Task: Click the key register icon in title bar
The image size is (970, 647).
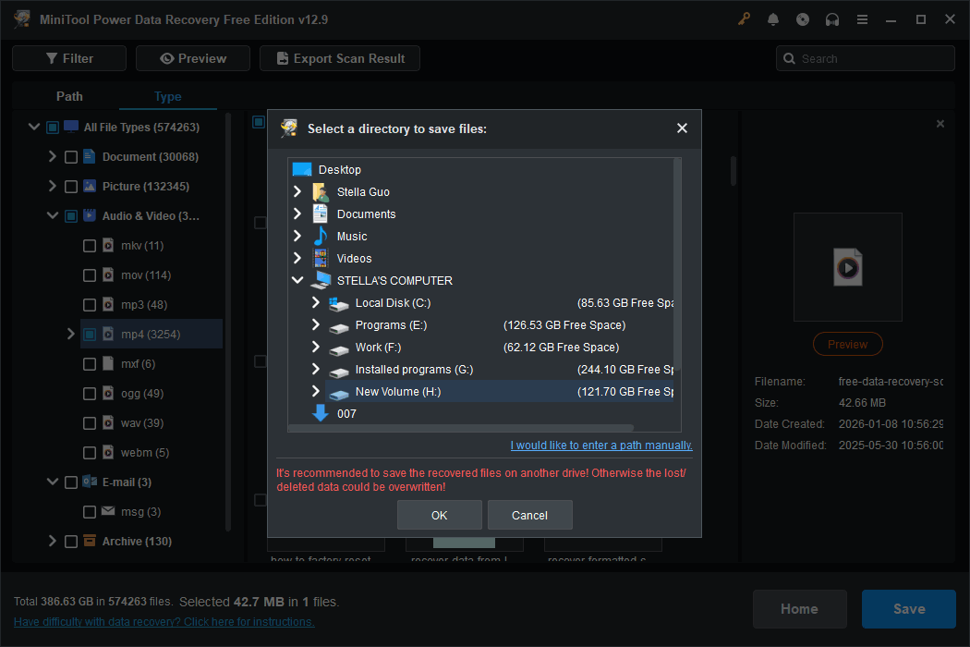Action: coord(744,19)
